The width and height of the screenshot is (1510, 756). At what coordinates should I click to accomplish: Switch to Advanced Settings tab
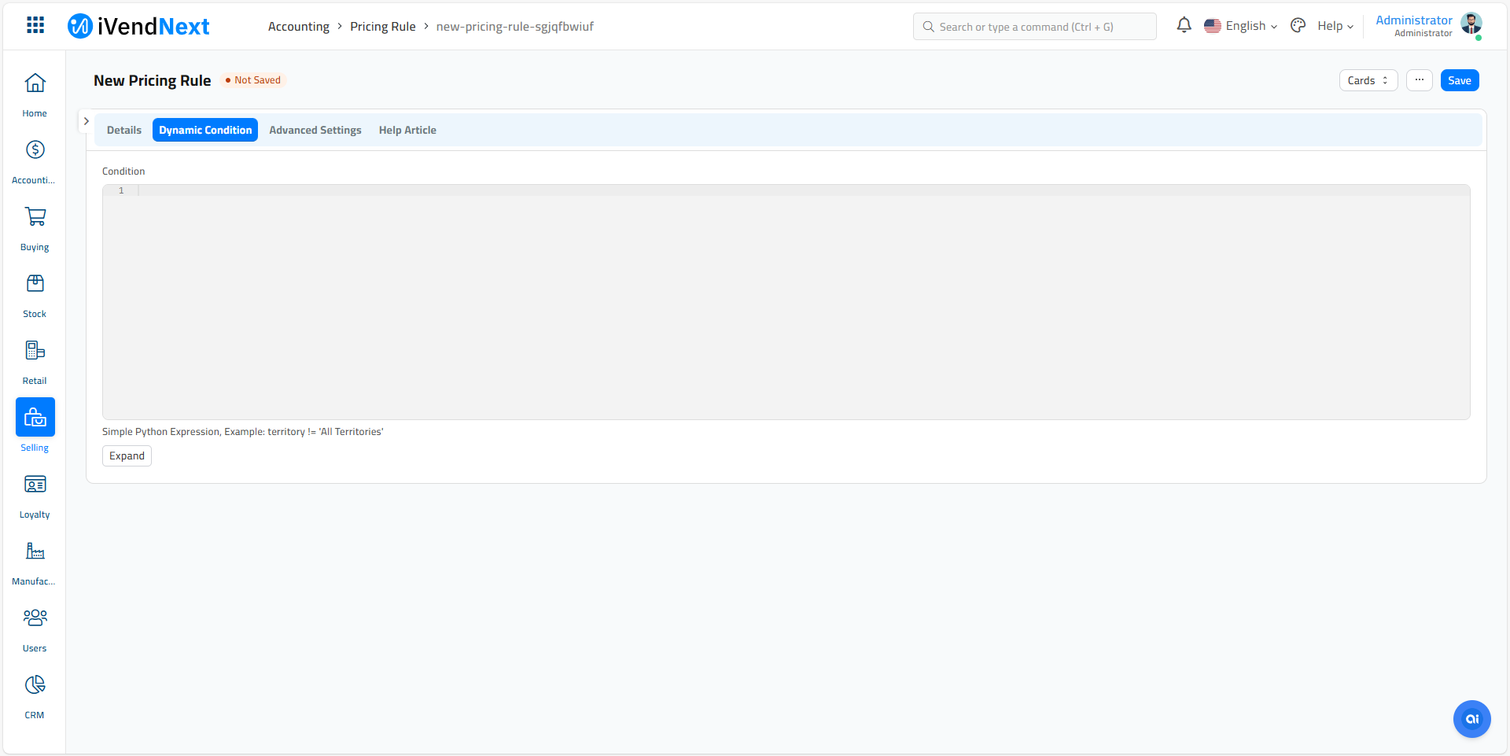315,130
